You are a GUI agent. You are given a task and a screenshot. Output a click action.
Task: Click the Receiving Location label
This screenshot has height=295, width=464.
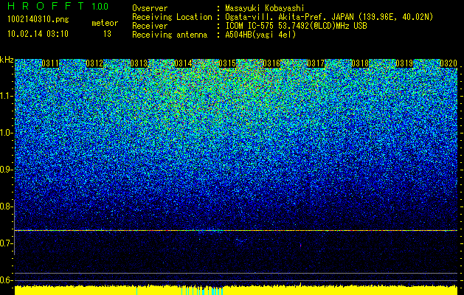(172, 17)
